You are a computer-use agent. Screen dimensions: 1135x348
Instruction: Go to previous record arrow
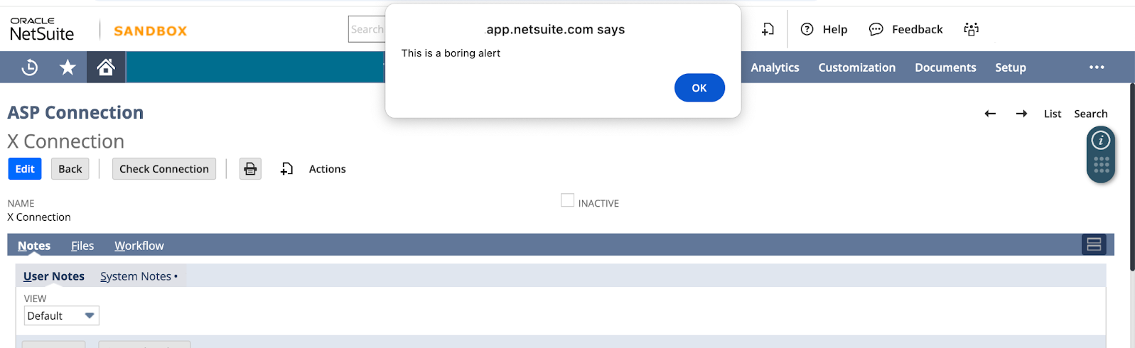990,114
